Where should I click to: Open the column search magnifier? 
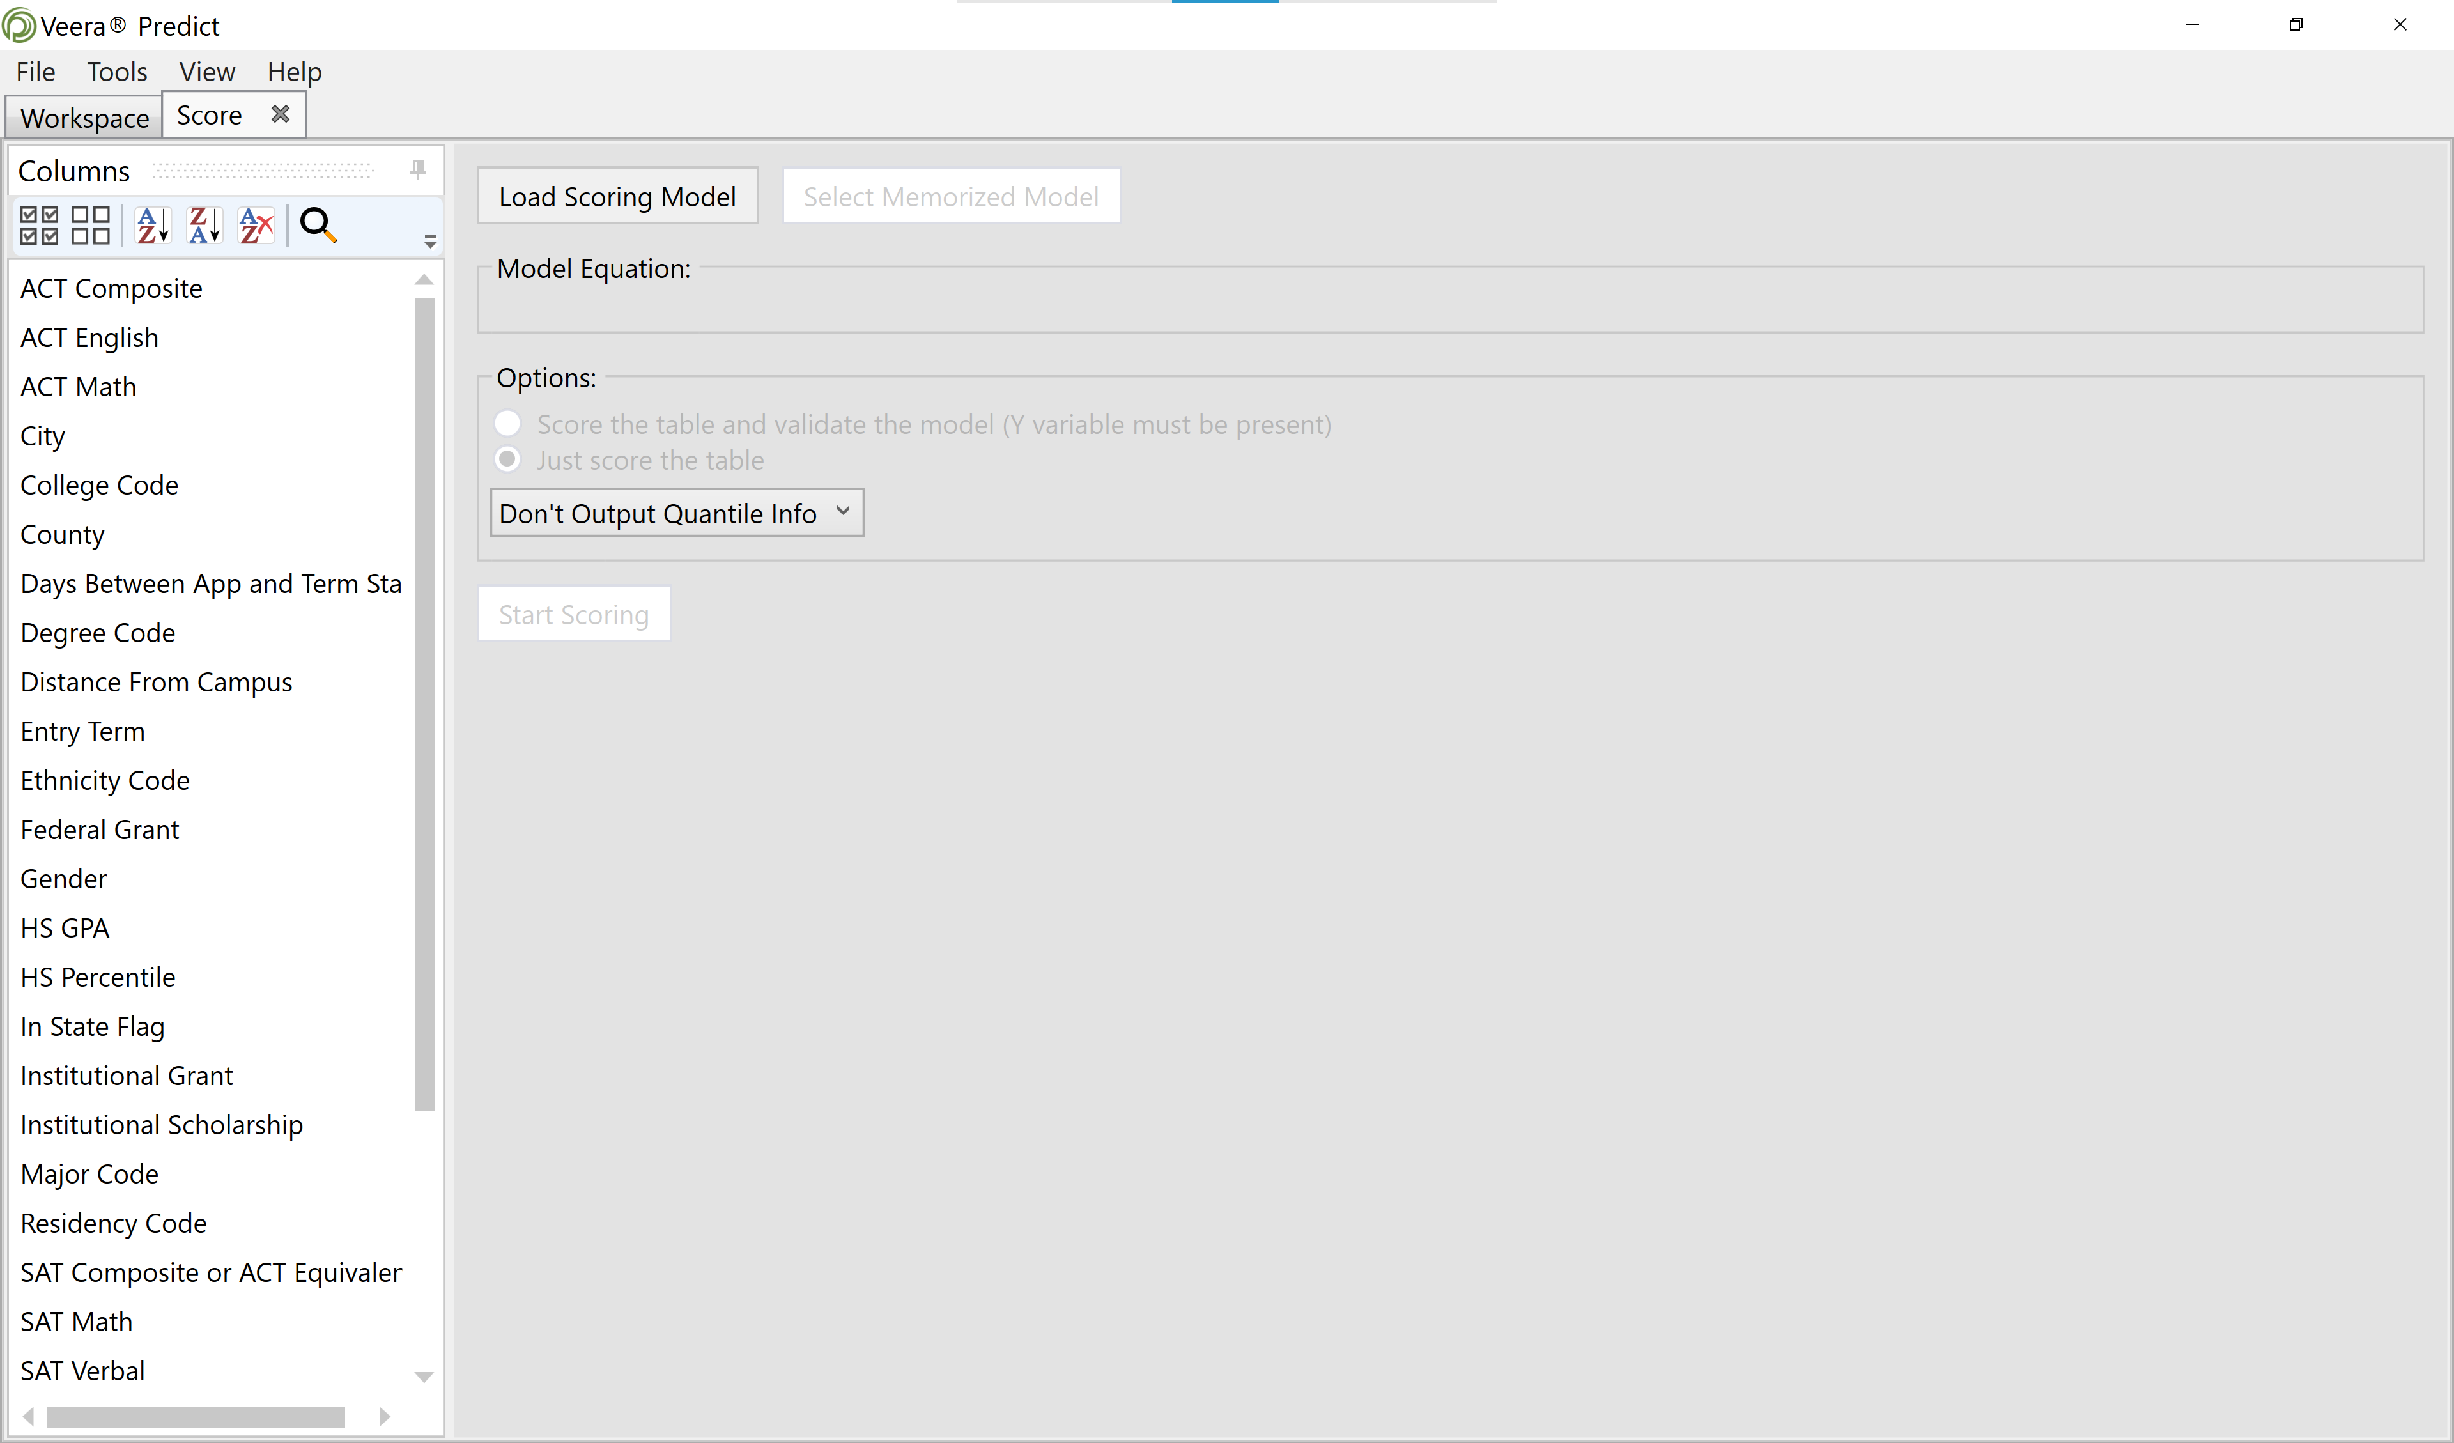pos(318,225)
